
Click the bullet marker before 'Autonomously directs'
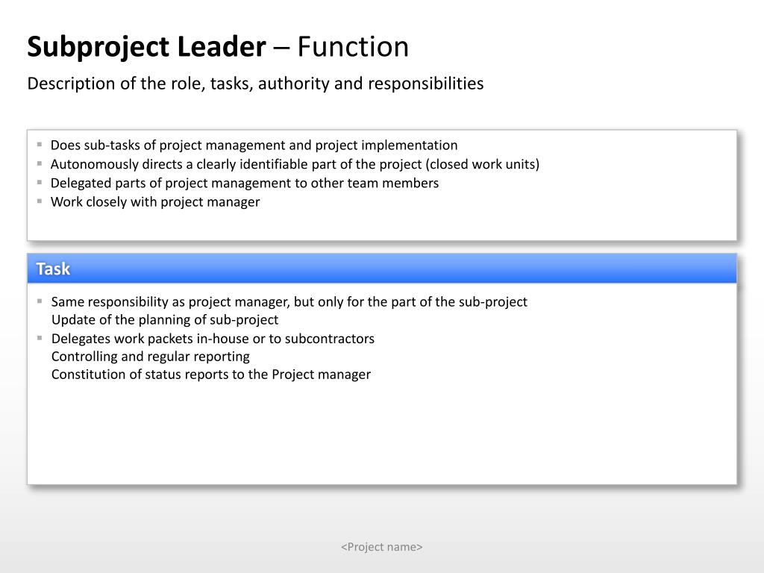point(40,163)
